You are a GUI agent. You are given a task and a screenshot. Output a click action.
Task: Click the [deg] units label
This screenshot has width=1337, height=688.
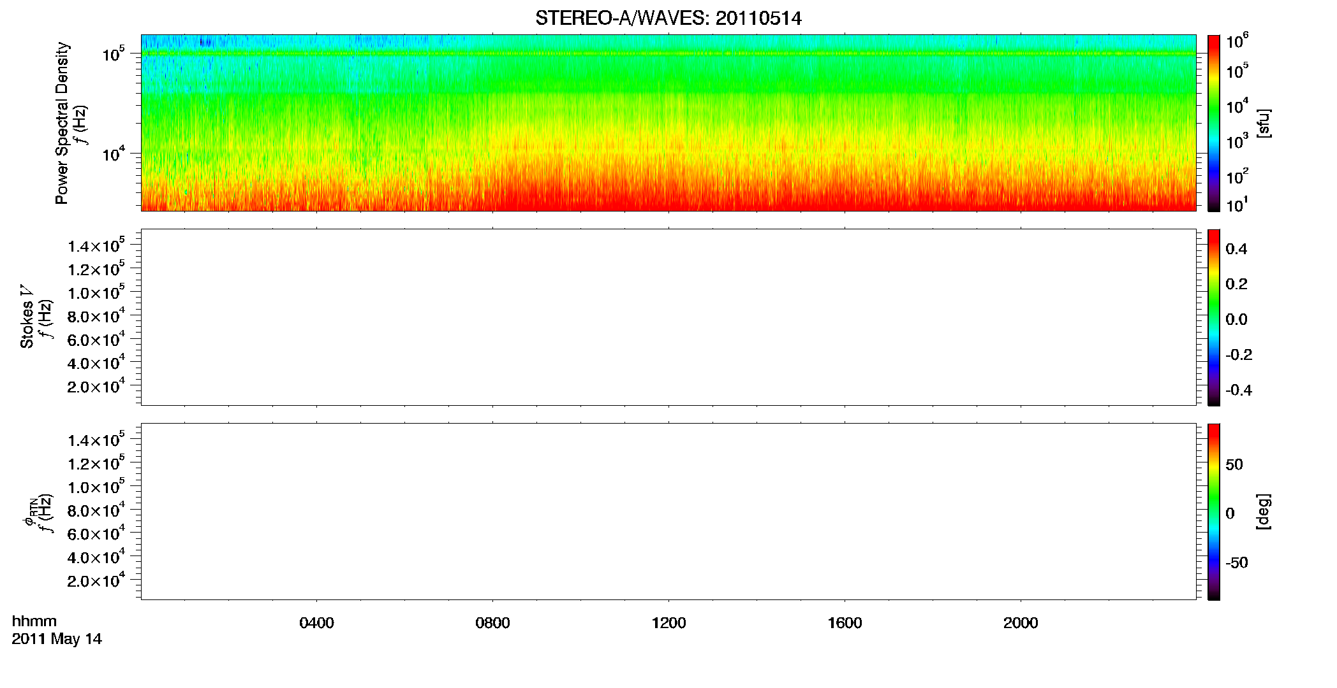click(1263, 512)
